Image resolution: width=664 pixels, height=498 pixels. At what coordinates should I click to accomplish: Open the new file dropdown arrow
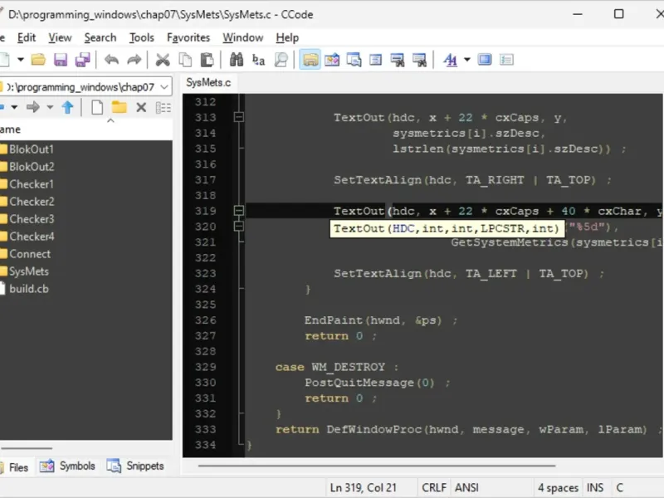tap(20, 60)
